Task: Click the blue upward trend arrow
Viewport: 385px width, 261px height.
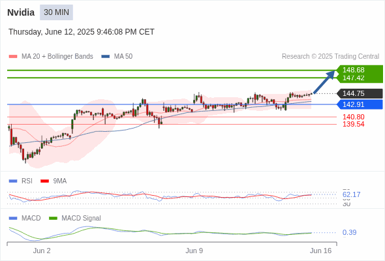Action: pos(324,82)
